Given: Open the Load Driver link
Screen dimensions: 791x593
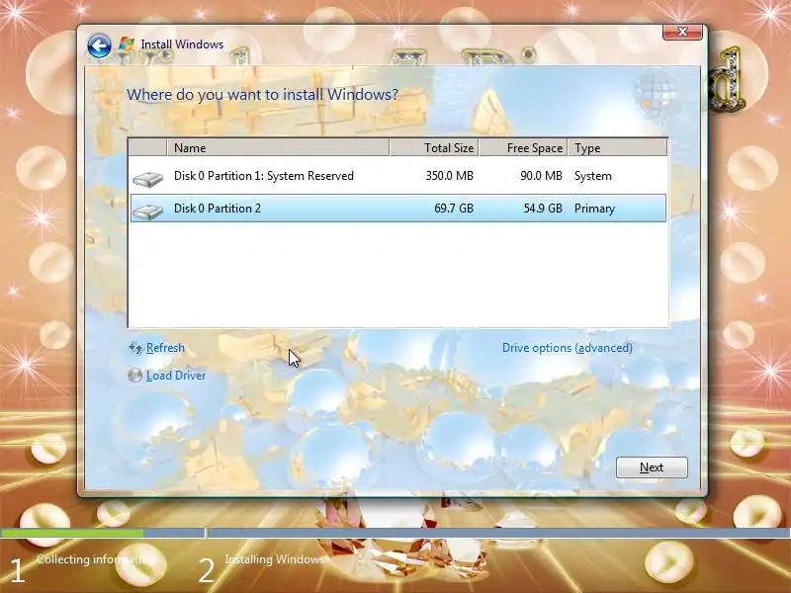Looking at the screenshot, I should coord(176,376).
